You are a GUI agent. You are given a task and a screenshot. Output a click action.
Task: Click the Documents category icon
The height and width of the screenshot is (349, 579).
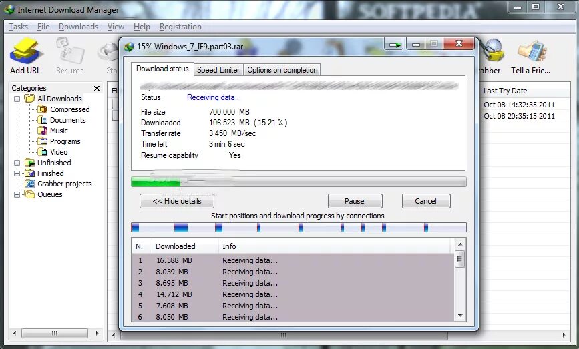pyautogui.click(x=43, y=120)
